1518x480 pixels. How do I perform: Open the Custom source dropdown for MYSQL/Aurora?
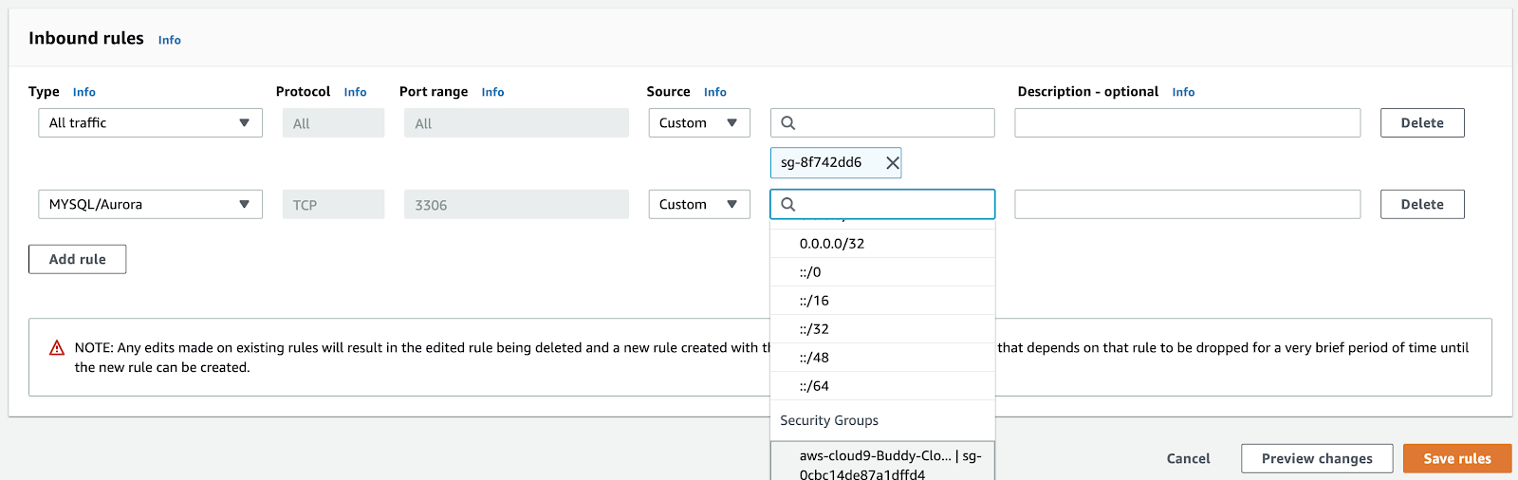point(699,205)
